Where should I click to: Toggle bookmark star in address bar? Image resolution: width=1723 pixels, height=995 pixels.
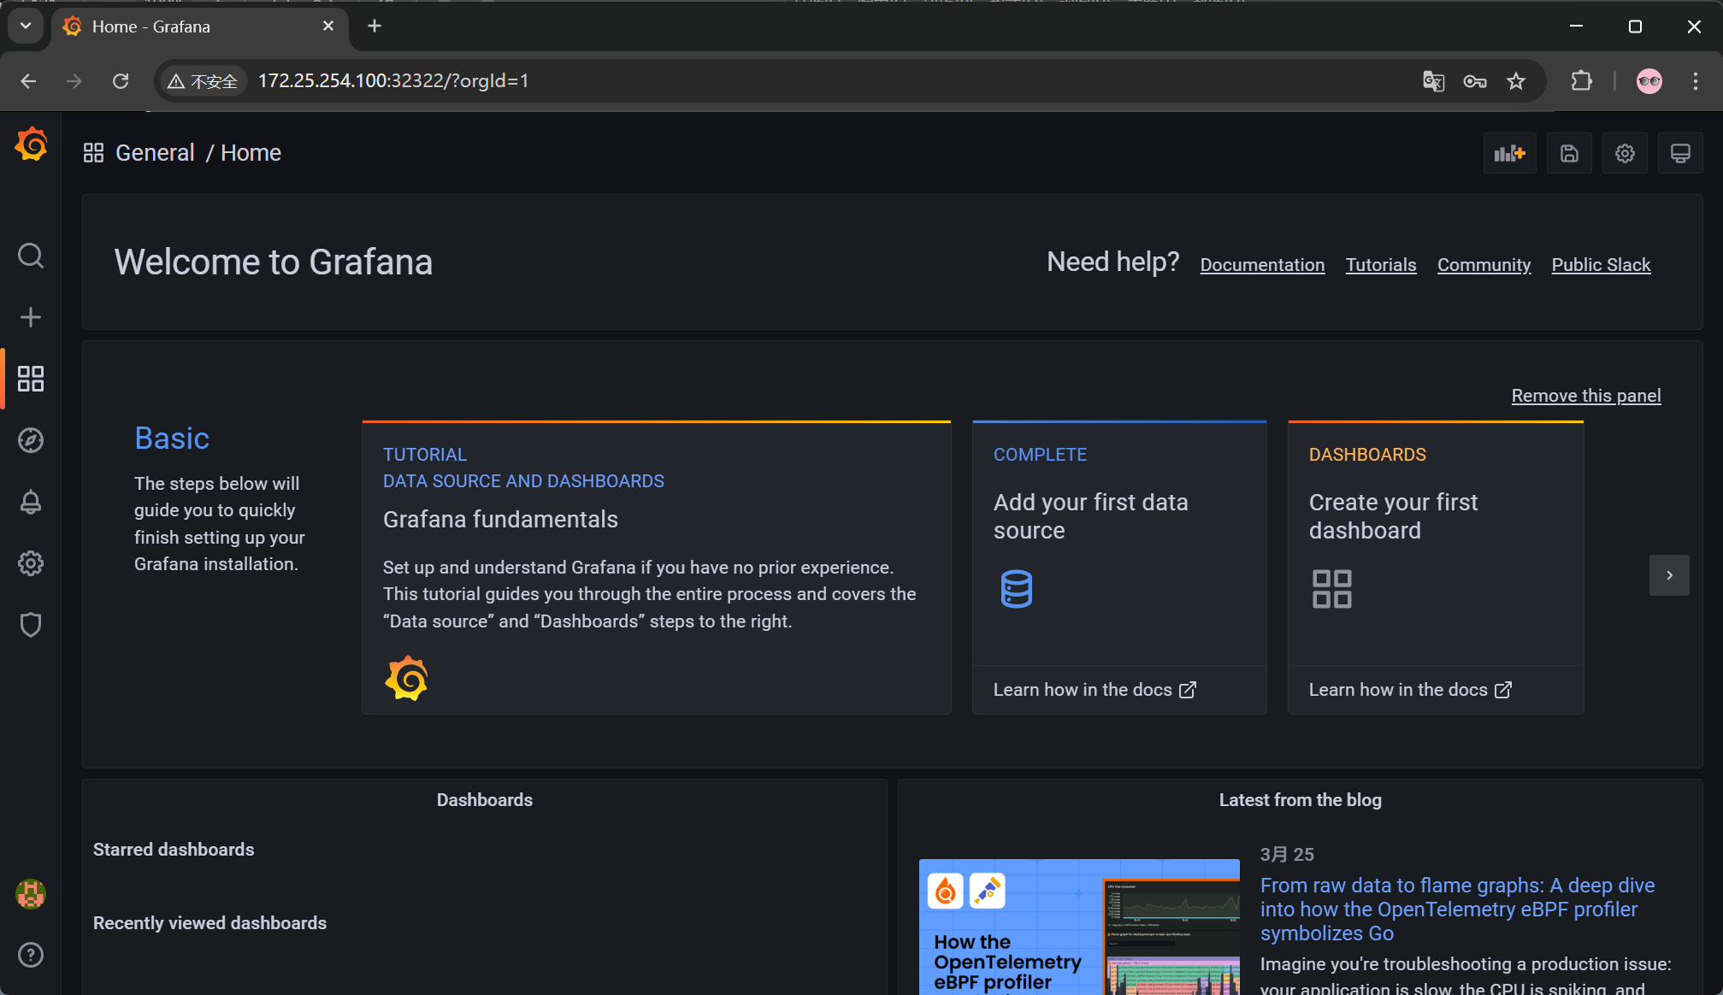[1516, 81]
